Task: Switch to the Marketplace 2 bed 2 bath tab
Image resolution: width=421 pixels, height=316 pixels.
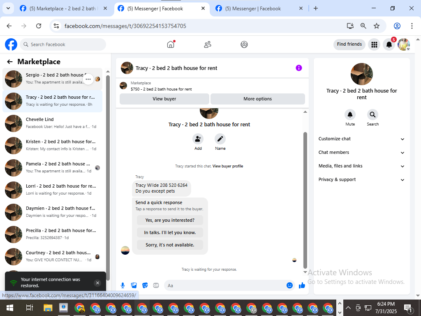Action: 63,9
